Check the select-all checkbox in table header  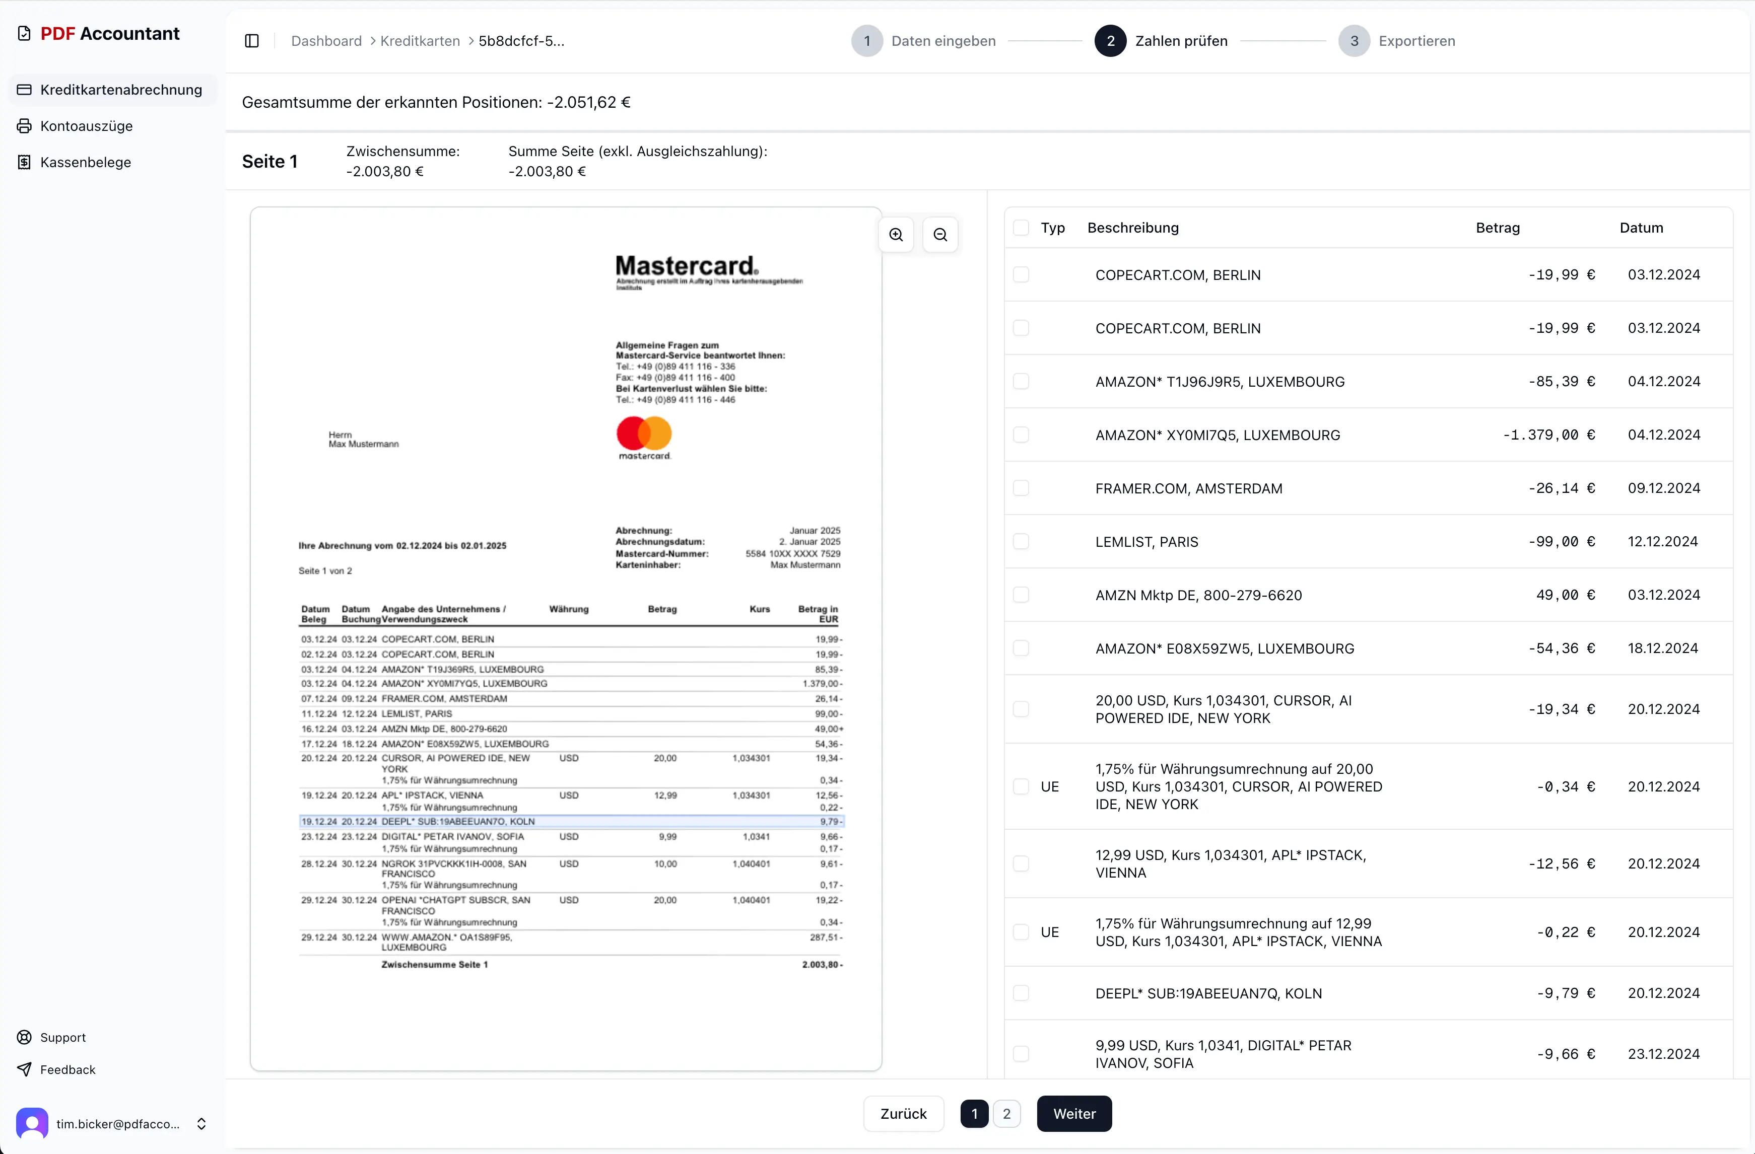point(1021,228)
